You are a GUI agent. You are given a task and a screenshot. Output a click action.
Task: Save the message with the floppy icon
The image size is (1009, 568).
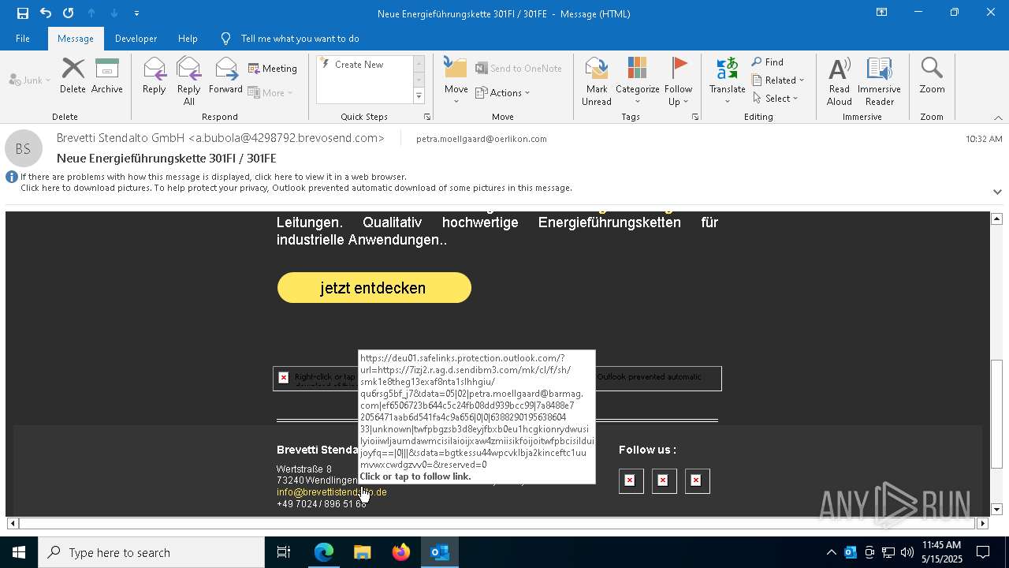pyautogui.click(x=23, y=13)
